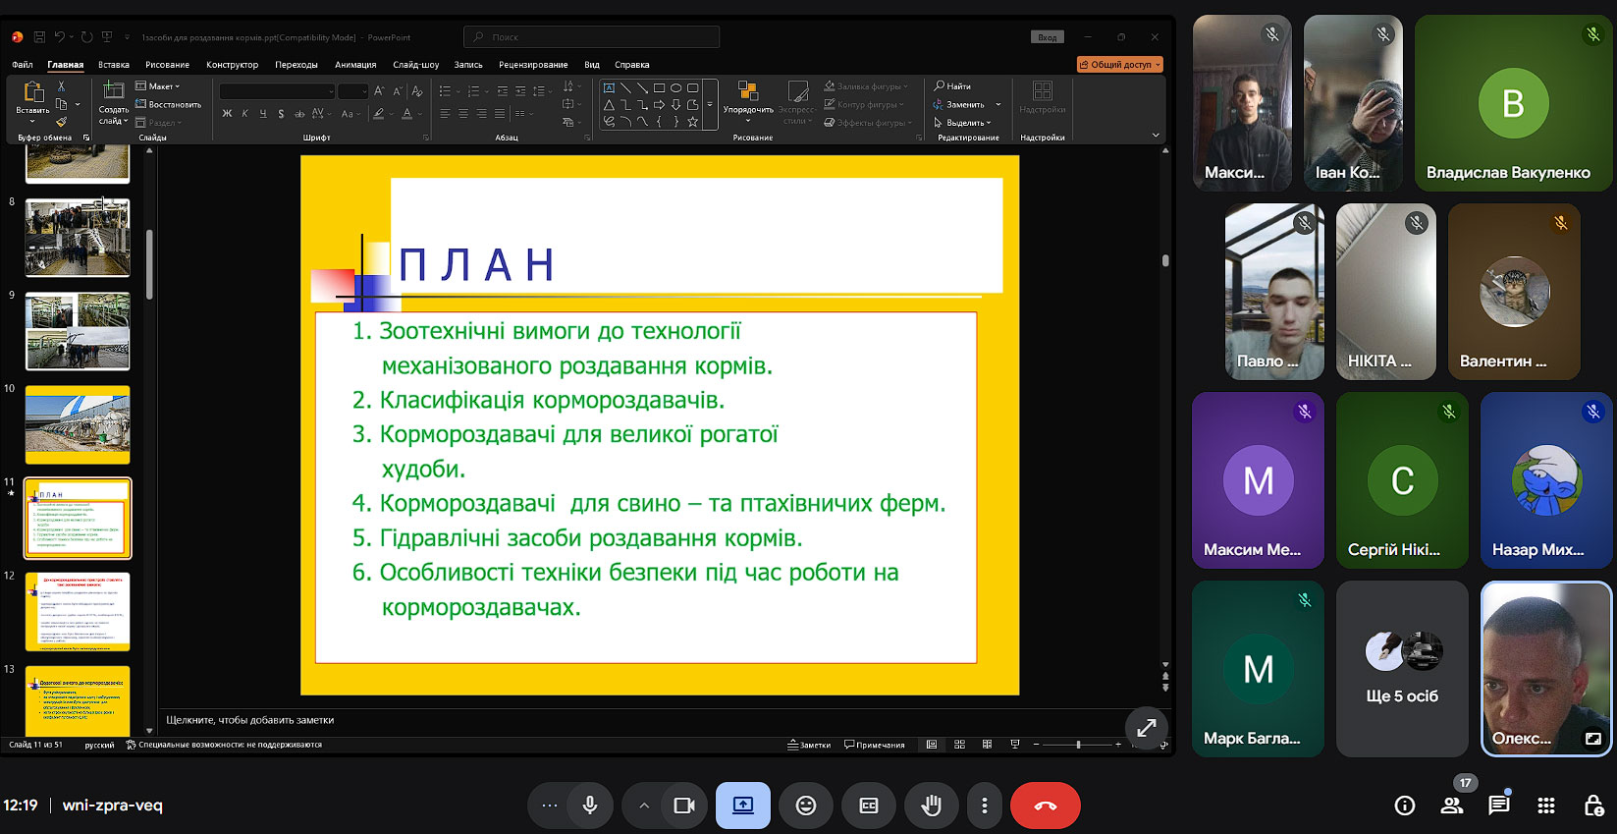Open the Анимация ribbon tab
The image size is (1617, 834).
tap(355, 65)
